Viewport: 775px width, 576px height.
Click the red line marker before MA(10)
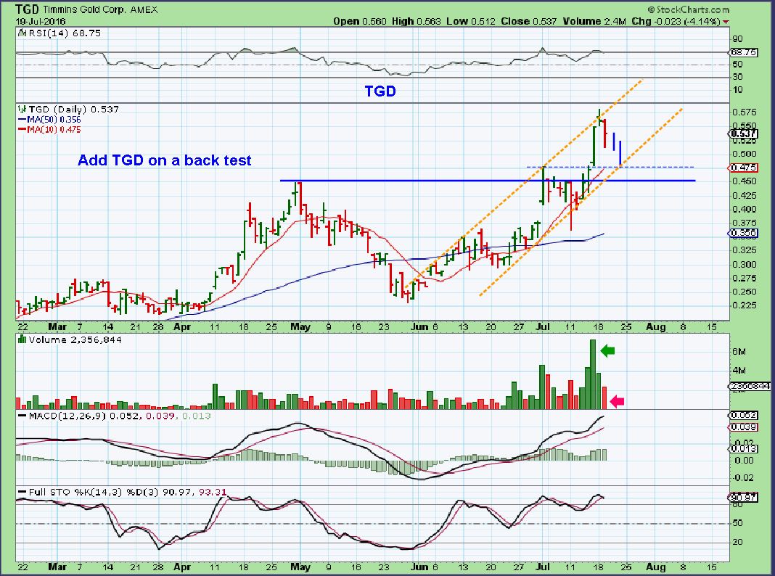(22, 129)
